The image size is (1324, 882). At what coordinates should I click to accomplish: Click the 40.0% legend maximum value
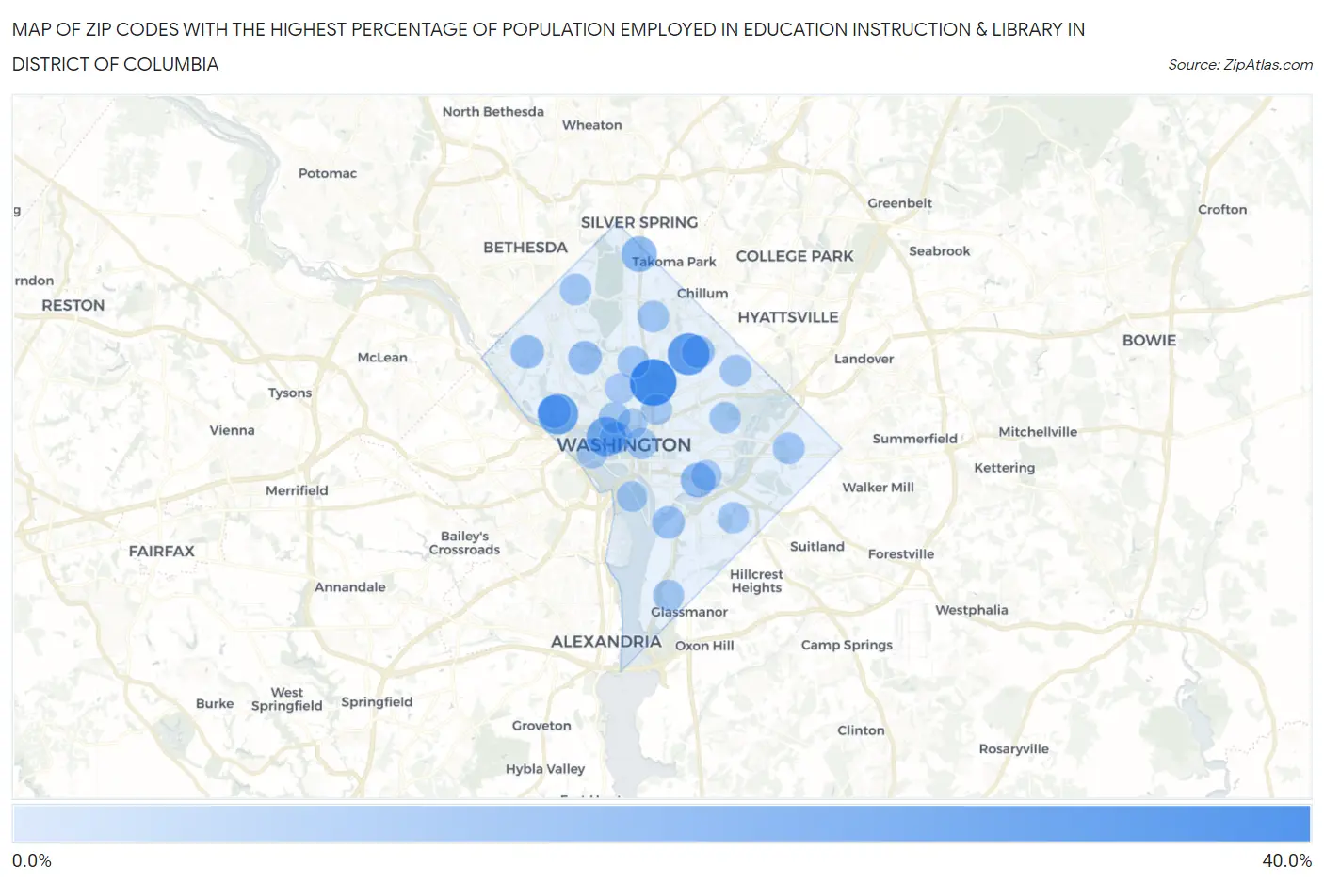pos(1287,861)
